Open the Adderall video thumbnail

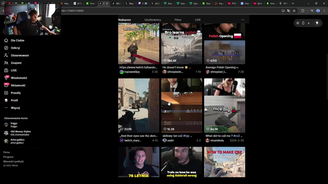[x=182, y=162]
